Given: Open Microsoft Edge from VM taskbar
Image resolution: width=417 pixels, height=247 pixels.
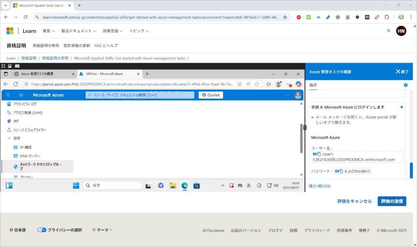Looking at the screenshot, I should point(184,185).
